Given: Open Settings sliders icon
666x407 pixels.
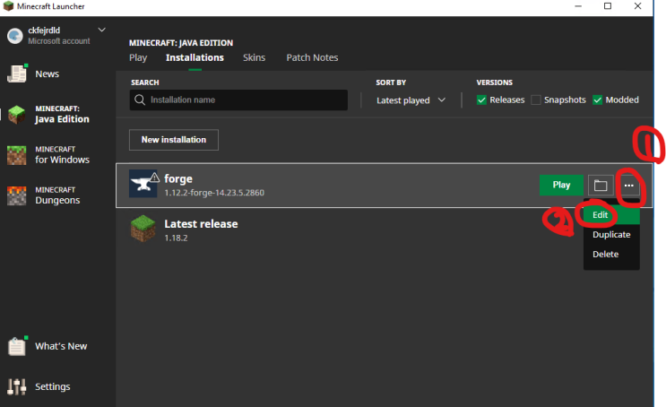Looking at the screenshot, I should click(16, 386).
